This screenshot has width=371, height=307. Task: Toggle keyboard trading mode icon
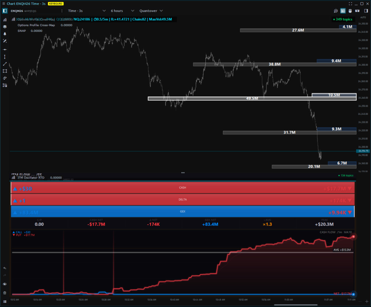coord(343,11)
